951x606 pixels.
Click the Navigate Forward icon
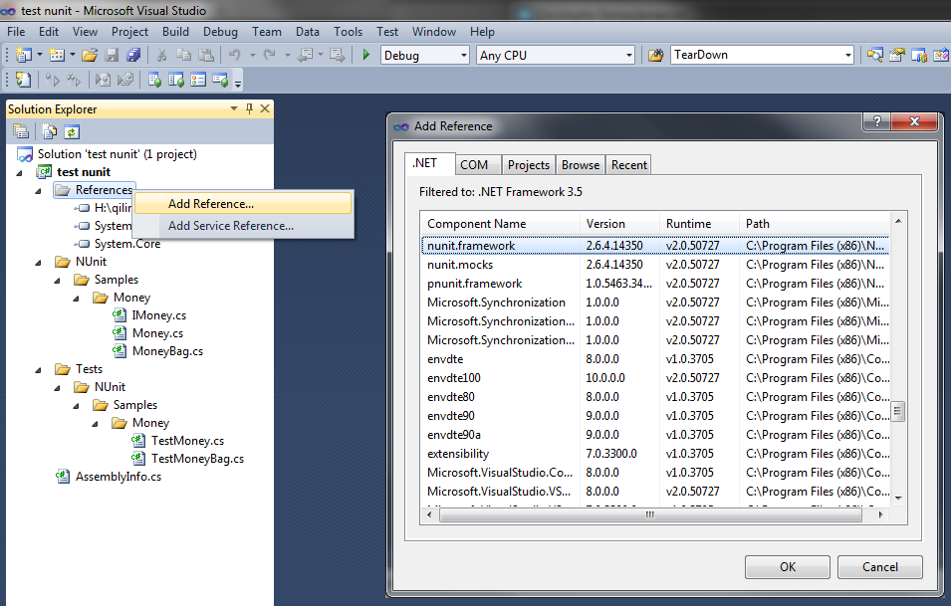click(x=338, y=55)
